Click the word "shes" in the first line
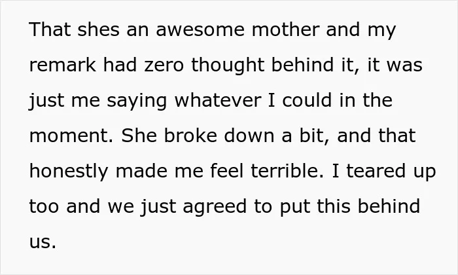The width and height of the screenshot is (458, 275). pyautogui.click(x=98, y=29)
